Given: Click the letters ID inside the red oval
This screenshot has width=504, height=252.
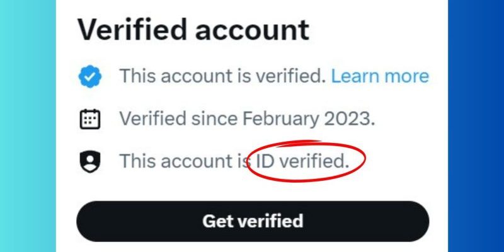Looking at the screenshot, I should coord(265,161).
